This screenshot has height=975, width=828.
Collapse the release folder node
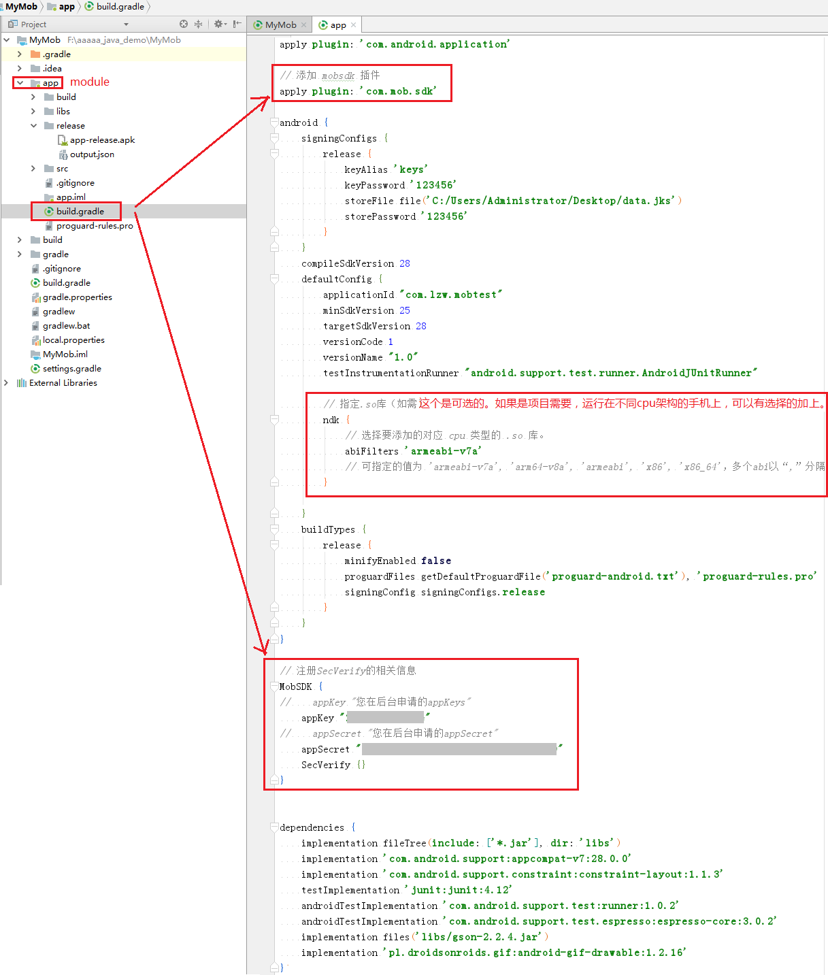(33, 126)
